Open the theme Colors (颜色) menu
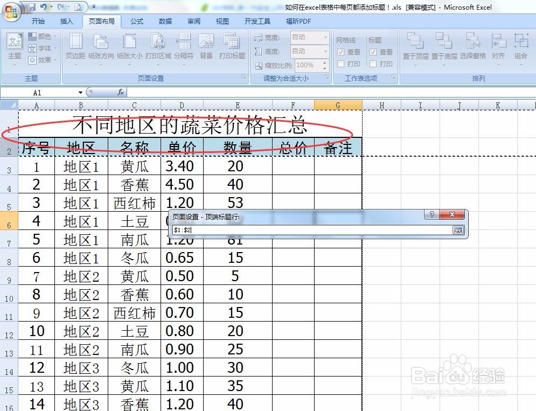 pos(42,36)
